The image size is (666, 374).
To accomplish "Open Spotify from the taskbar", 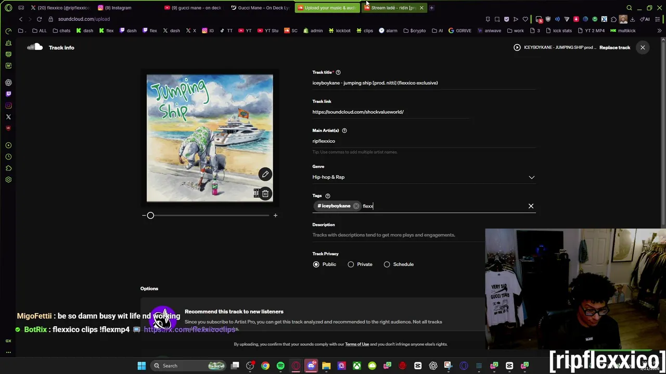I will [280, 366].
